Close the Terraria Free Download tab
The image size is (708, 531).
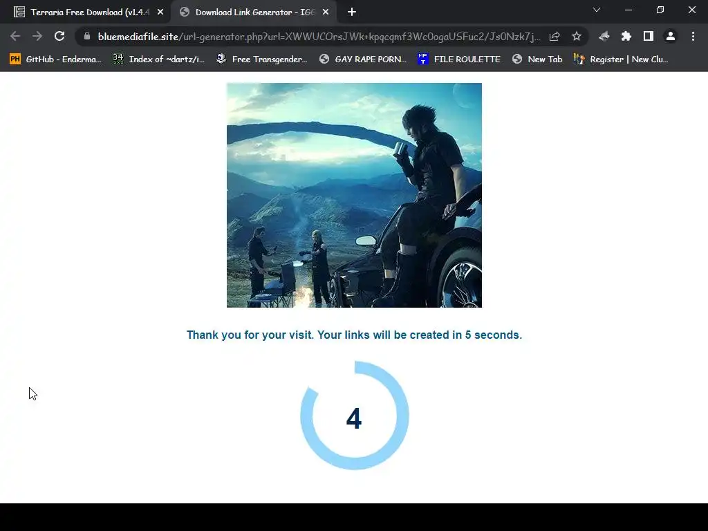pyautogui.click(x=160, y=12)
